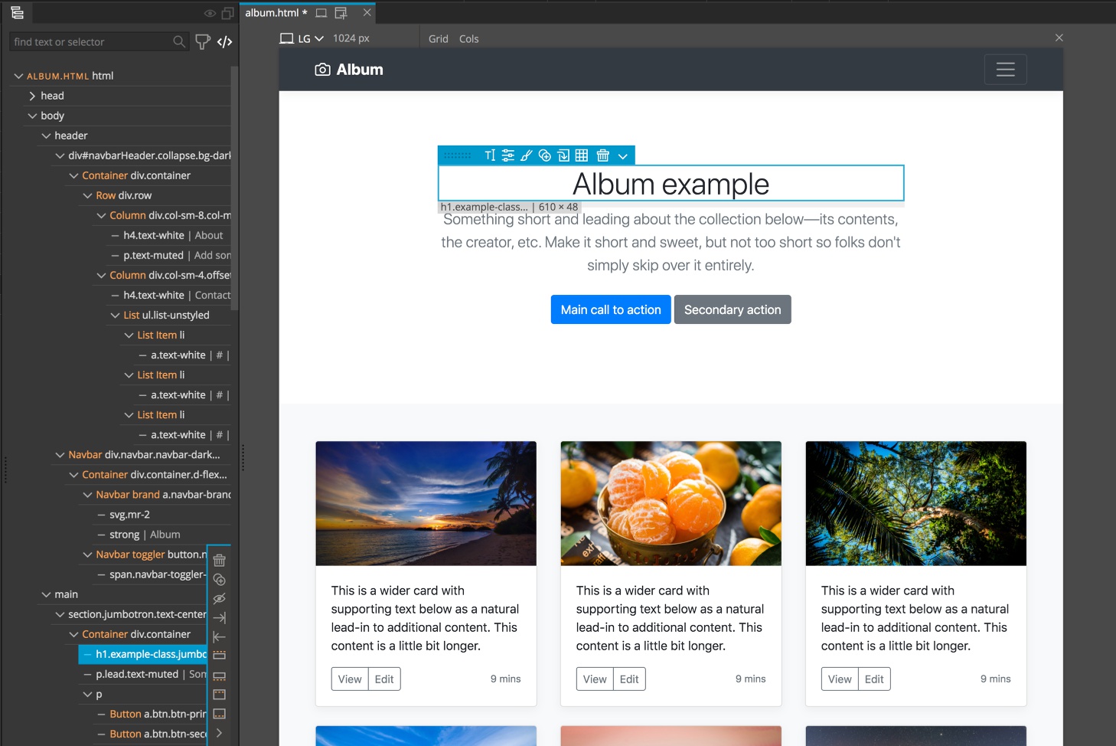Select p.lead.text-muted tree item

(x=151, y=674)
